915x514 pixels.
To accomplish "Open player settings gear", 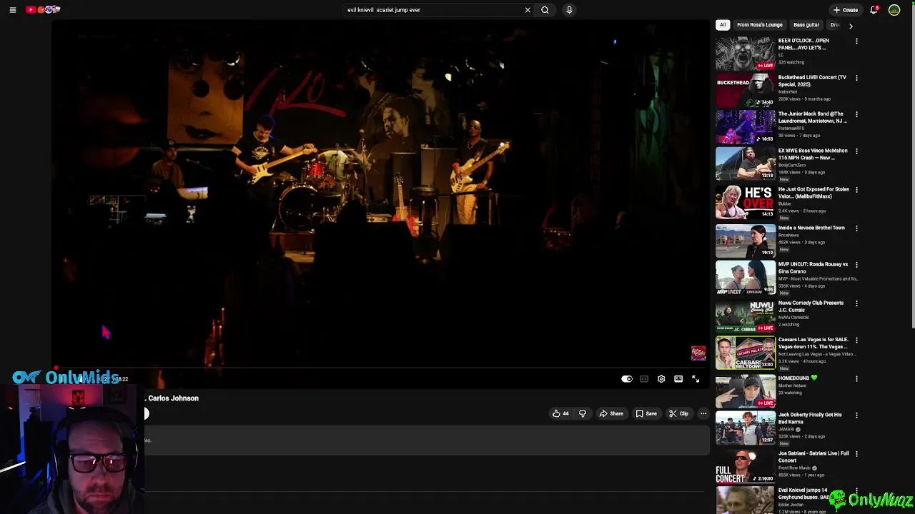I will coord(661,379).
